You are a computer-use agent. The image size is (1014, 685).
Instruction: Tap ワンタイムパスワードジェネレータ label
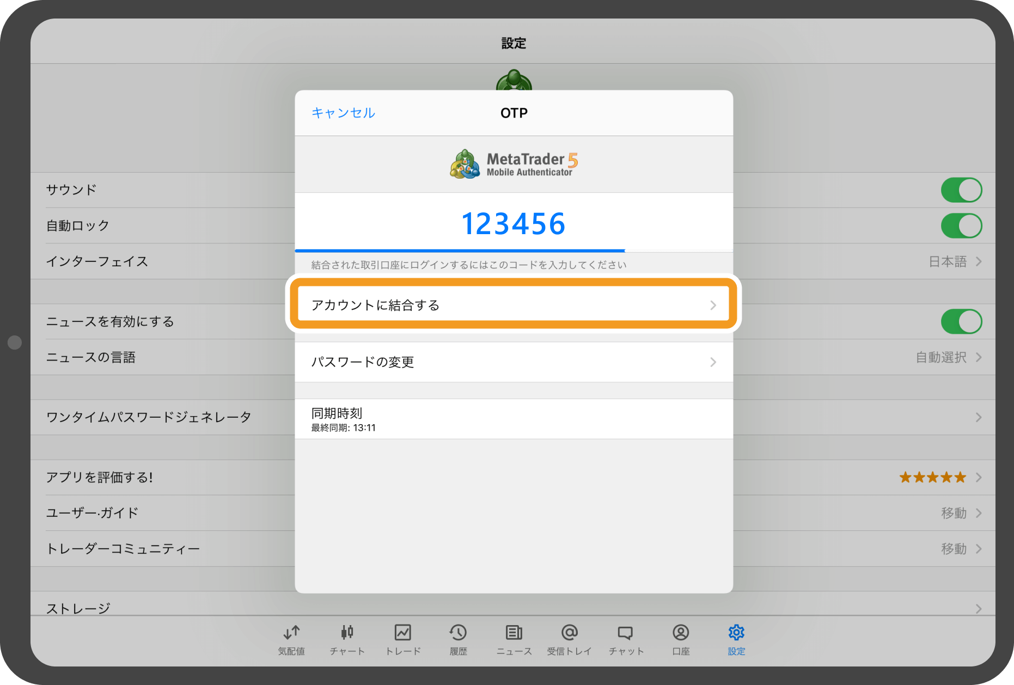point(149,417)
